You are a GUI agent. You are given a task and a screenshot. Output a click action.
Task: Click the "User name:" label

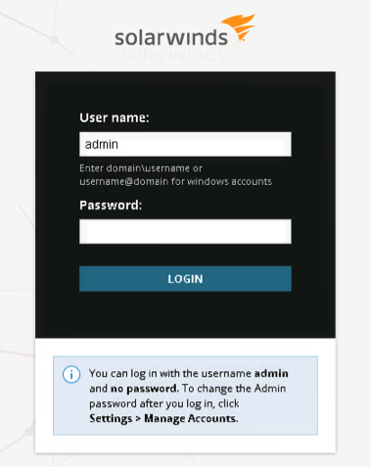coord(115,117)
